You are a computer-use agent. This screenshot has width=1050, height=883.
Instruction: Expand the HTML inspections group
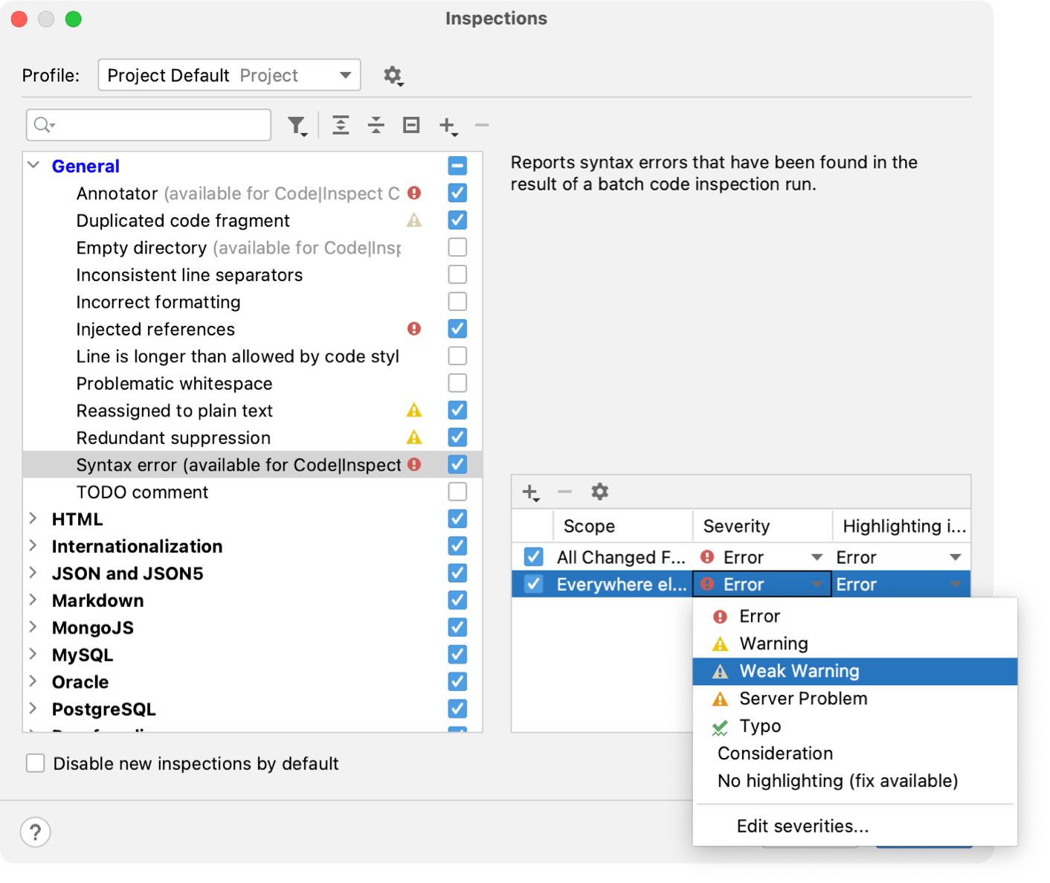click(x=33, y=518)
